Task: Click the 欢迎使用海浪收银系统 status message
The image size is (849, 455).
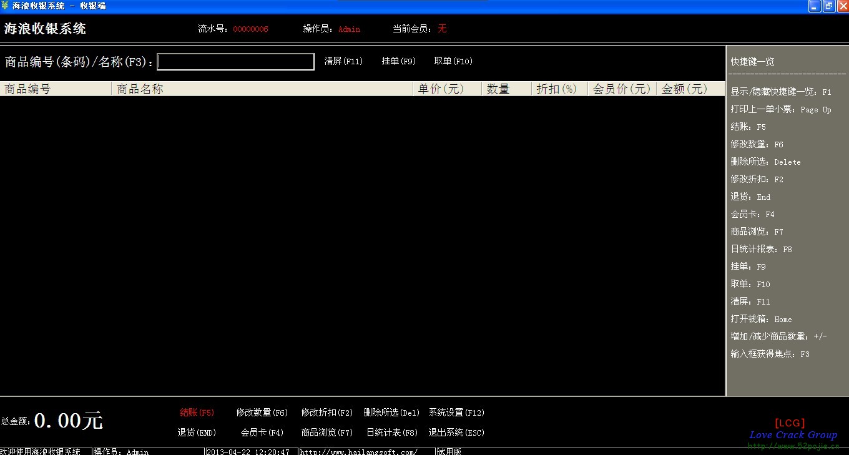Action: tap(41, 452)
